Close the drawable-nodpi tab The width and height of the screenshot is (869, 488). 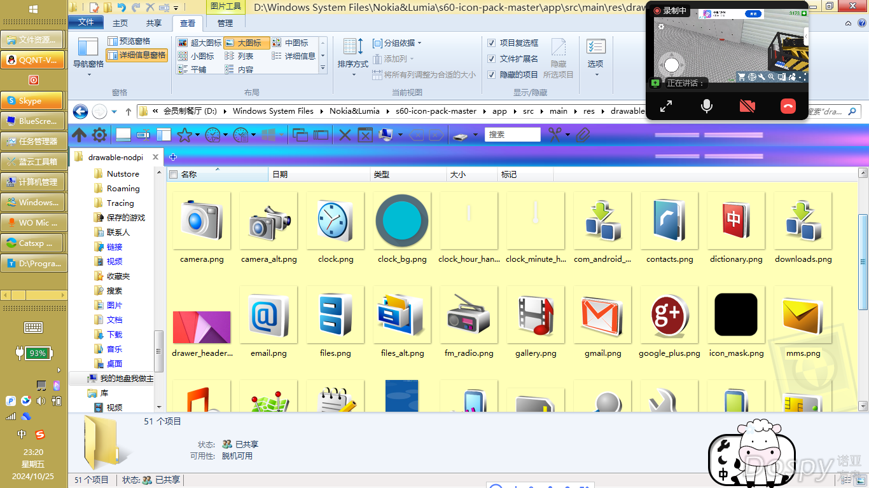point(155,157)
